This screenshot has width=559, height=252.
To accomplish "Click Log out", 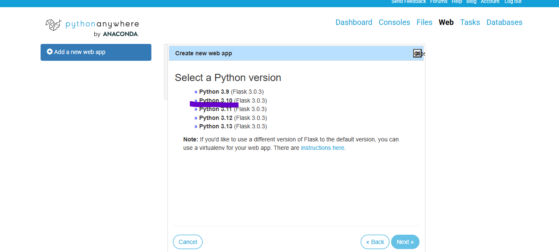I will click(513, 2).
